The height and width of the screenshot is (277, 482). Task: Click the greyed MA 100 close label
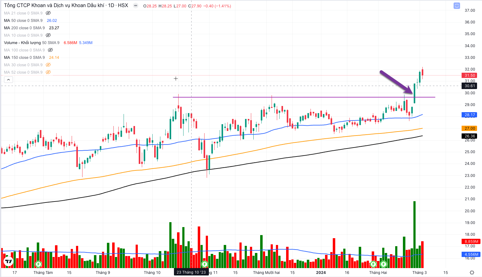point(24,50)
